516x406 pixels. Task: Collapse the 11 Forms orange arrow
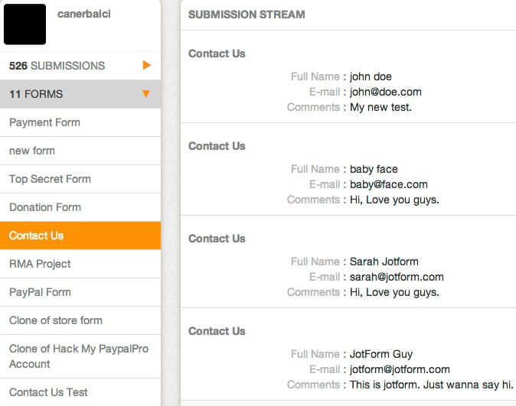click(146, 94)
